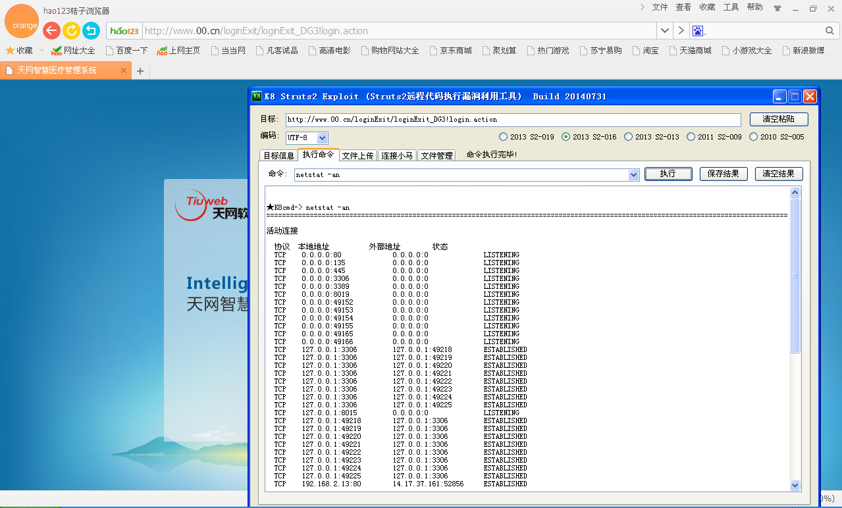The image size is (842, 508).
Task: Expand the UTF-8 encoding dropdown
Action: [x=323, y=138]
